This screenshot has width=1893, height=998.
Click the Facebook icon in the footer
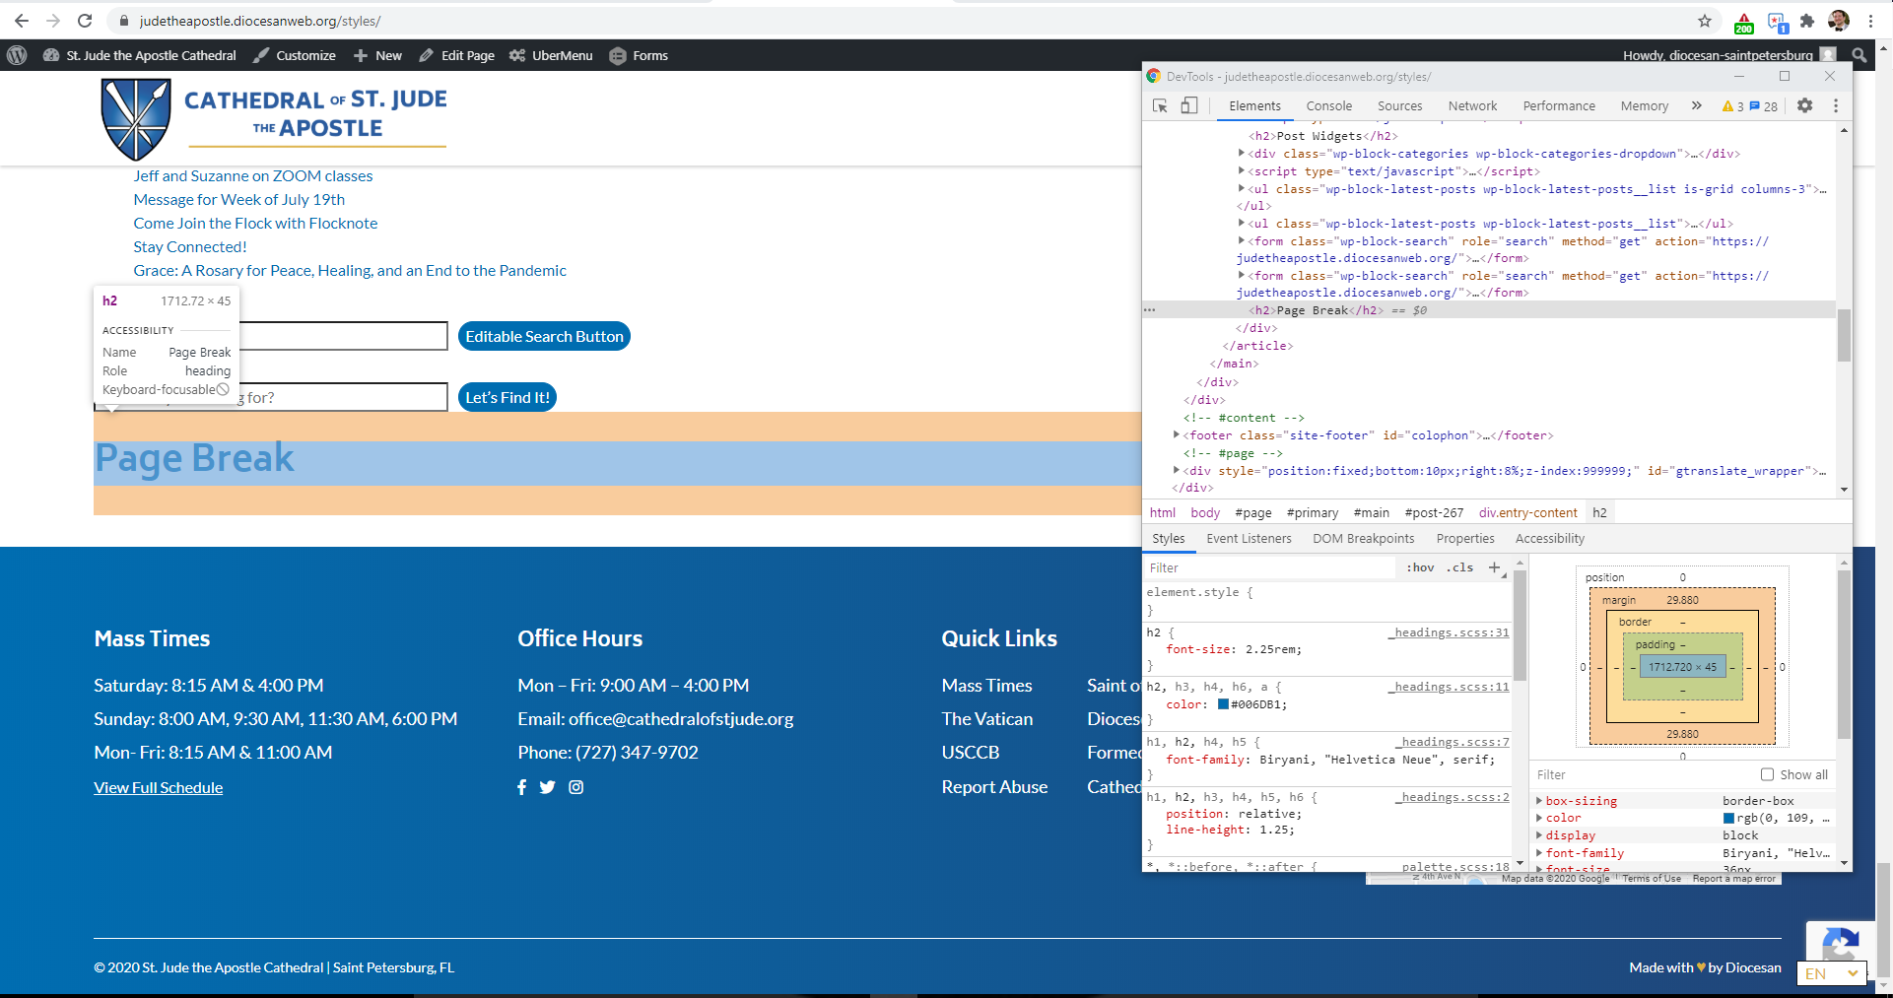[x=522, y=787]
